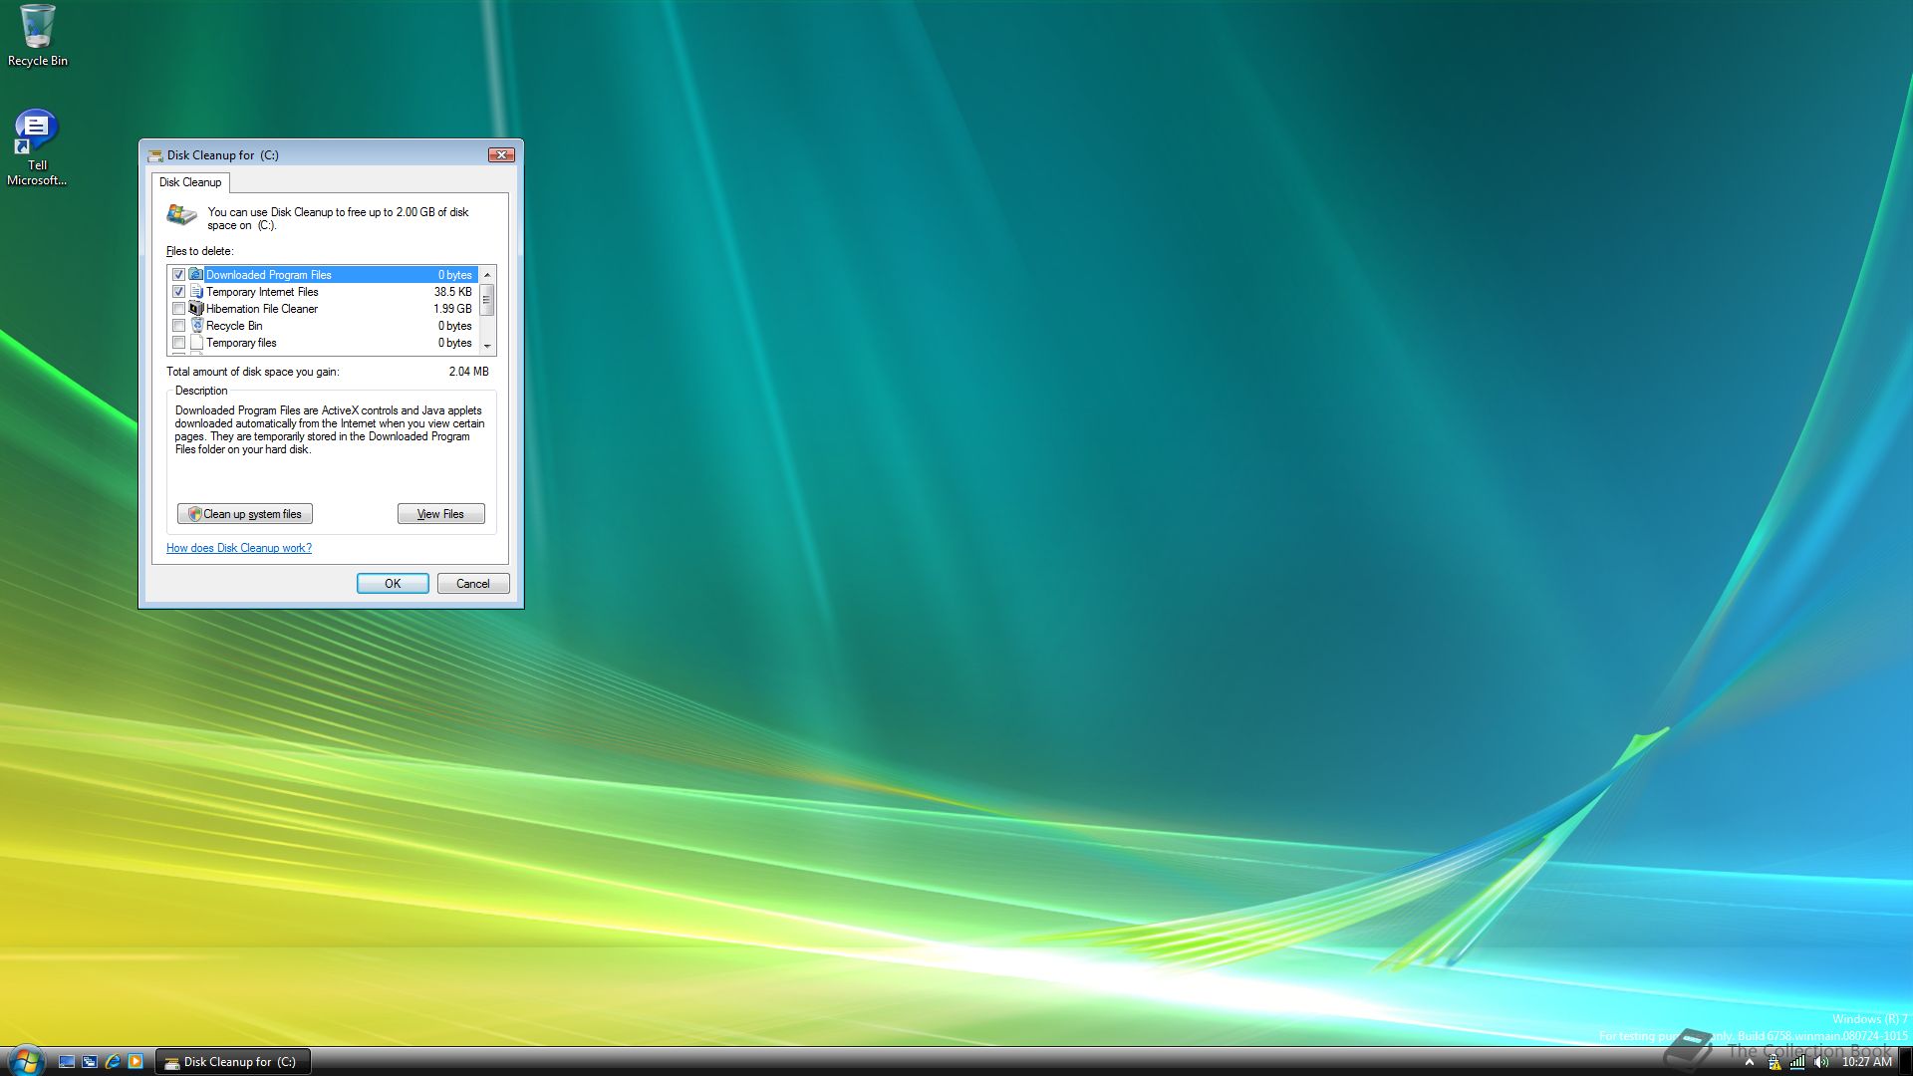Image resolution: width=1913 pixels, height=1076 pixels.
Task: Check the Recycle Bin checkbox in list
Action: point(179,326)
